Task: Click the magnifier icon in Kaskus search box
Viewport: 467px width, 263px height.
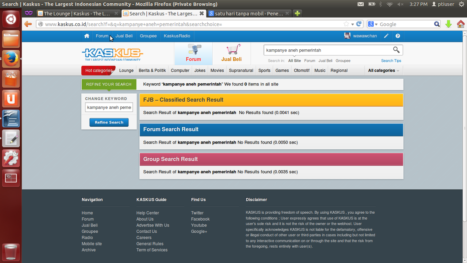Action: coord(396,50)
